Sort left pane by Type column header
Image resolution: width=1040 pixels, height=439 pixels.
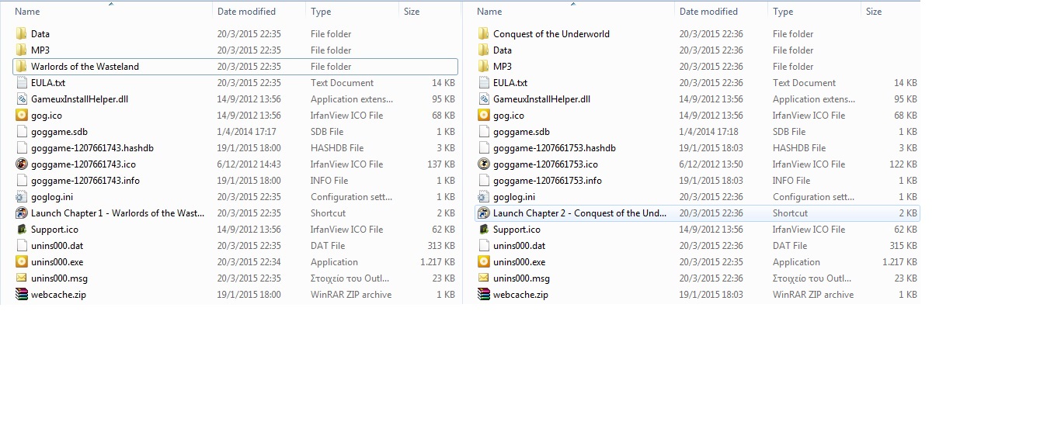click(321, 12)
